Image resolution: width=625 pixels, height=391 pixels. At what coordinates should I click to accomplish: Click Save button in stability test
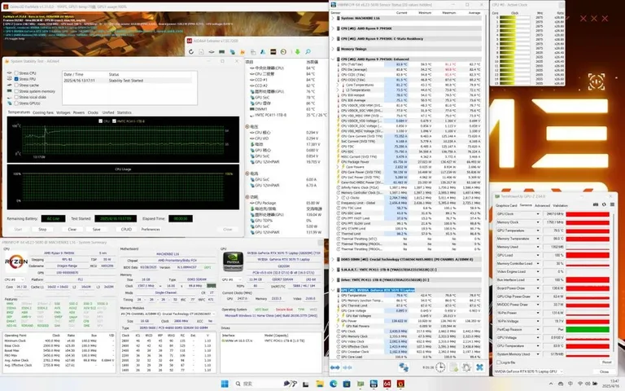(97, 230)
